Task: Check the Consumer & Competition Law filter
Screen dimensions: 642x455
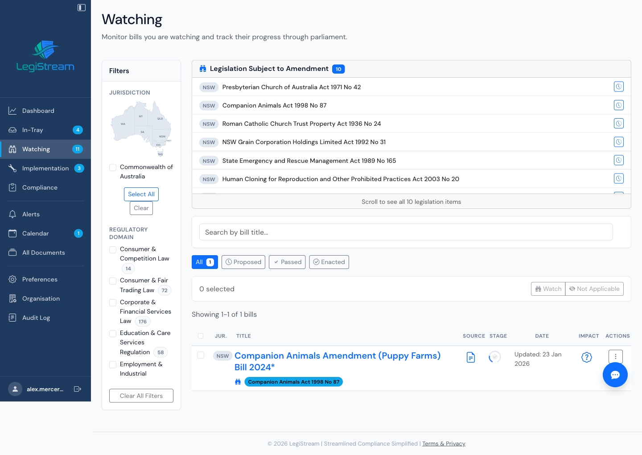Action: pyautogui.click(x=112, y=249)
